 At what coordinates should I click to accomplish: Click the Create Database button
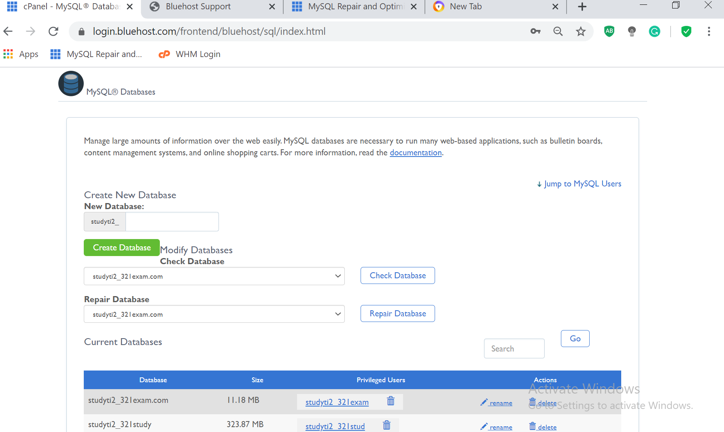[x=122, y=248]
